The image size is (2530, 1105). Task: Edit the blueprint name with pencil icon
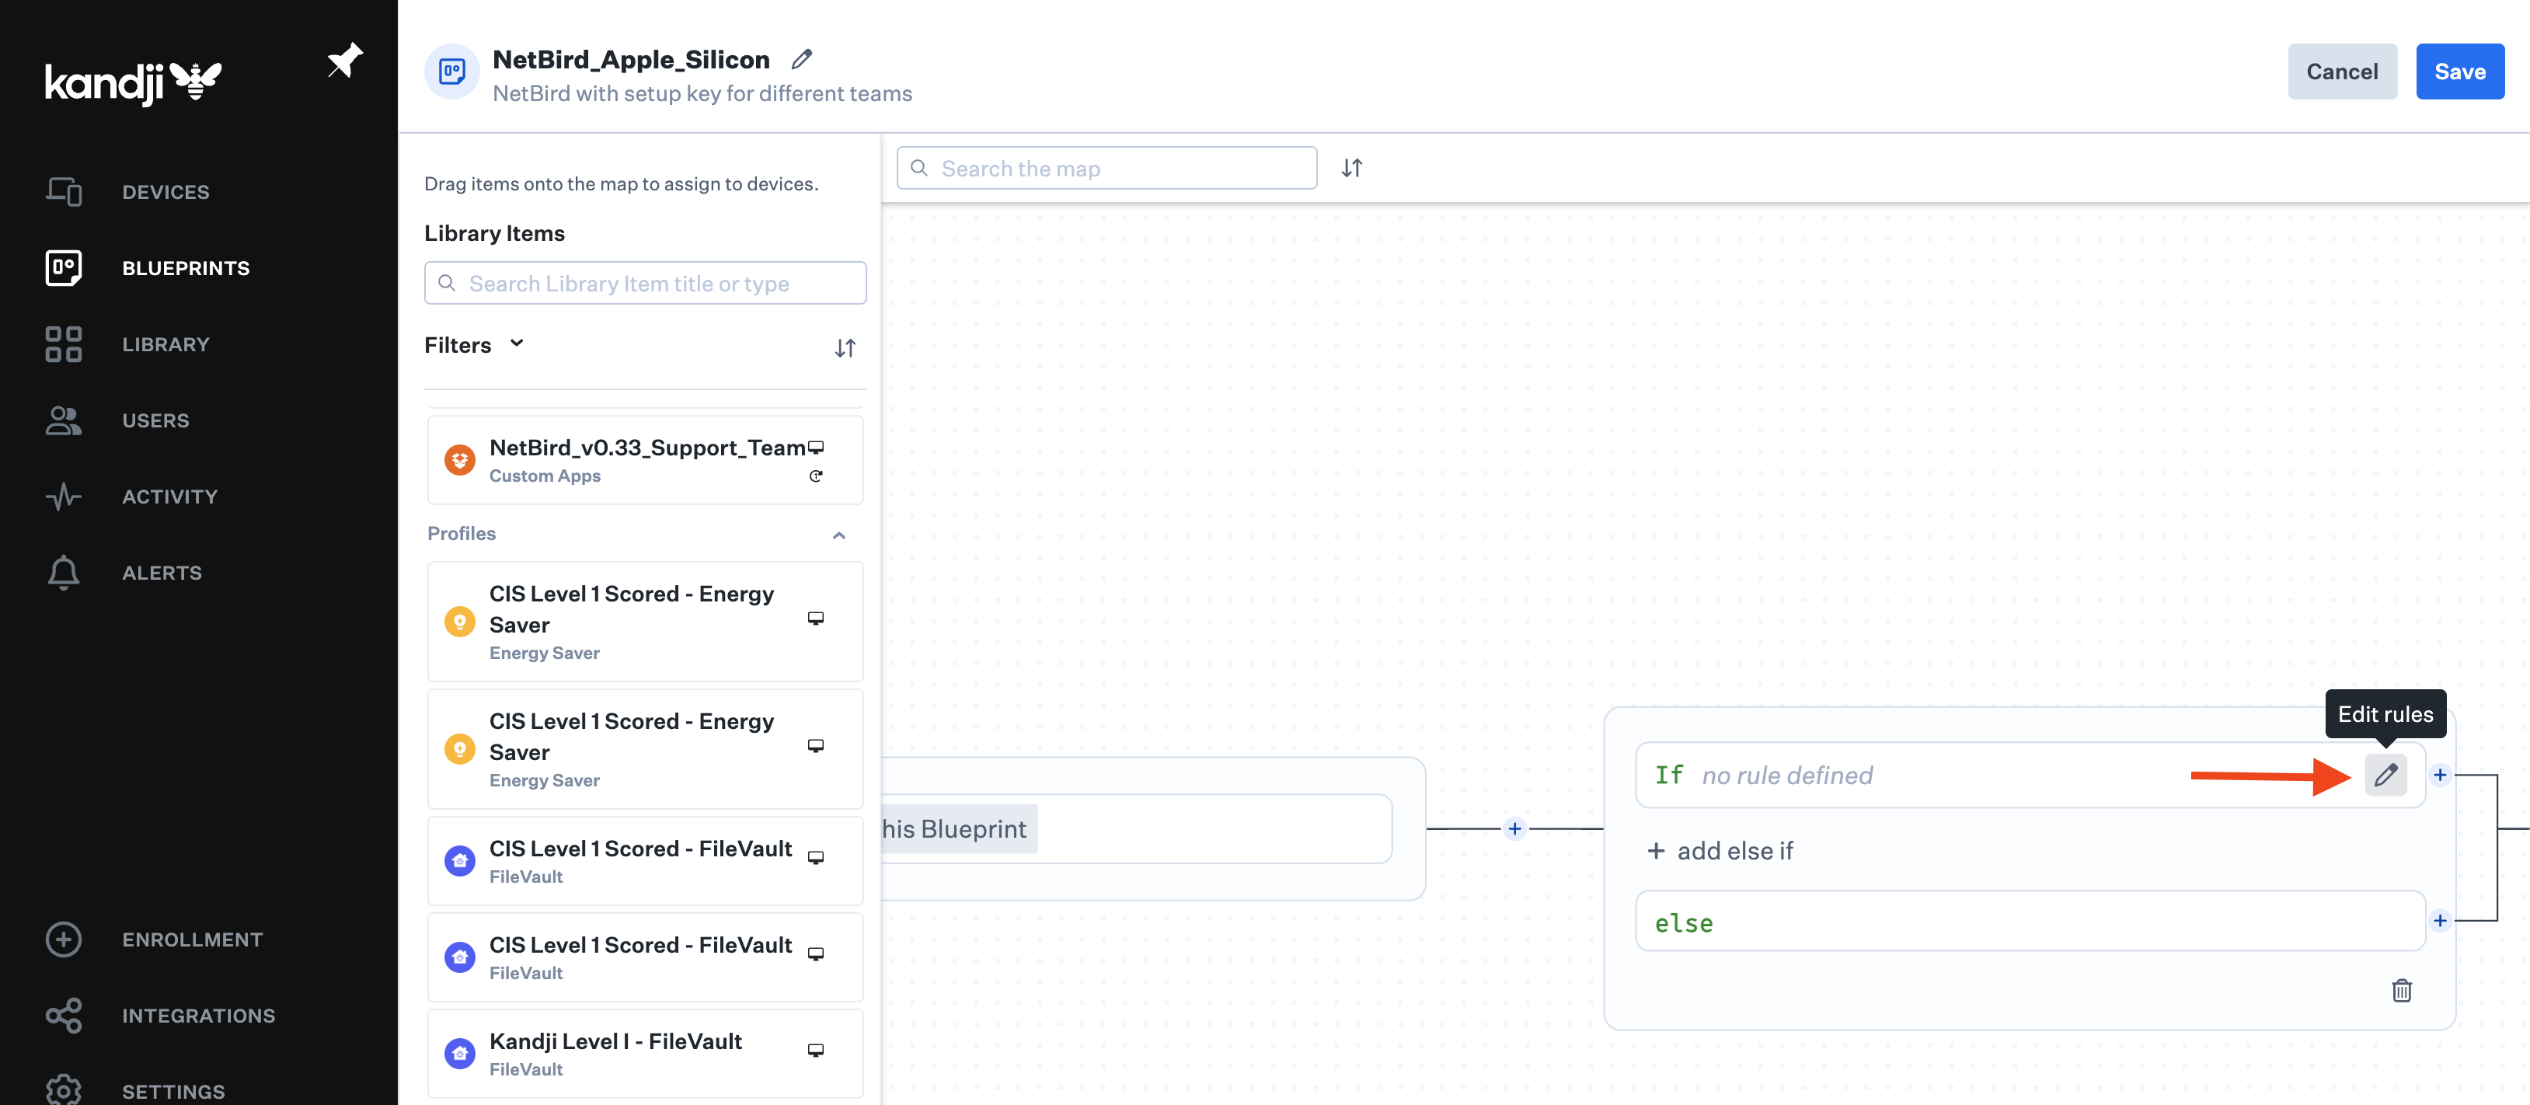(x=801, y=59)
